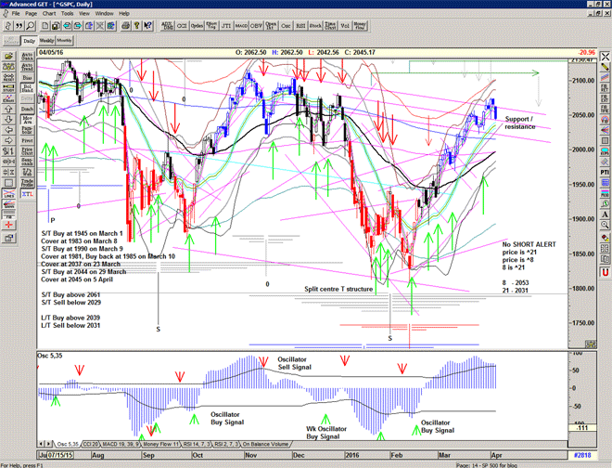Switch chart to Monthly timeframe
Image resolution: width=612 pixels, height=468 pixels.
pos(65,41)
